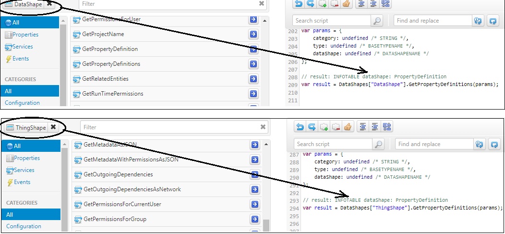Increase indent icon in ThingShape script toolbar

(374, 127)
